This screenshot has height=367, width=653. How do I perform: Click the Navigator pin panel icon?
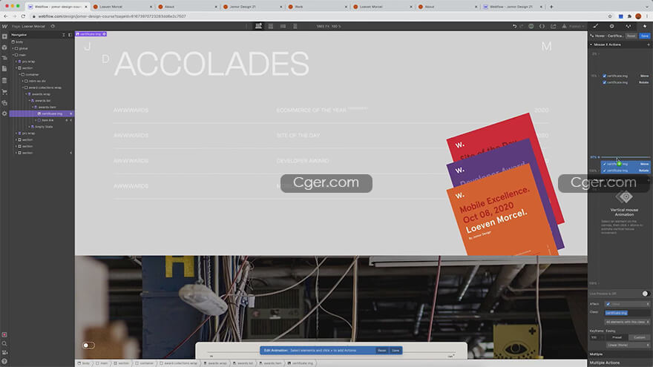70,35
